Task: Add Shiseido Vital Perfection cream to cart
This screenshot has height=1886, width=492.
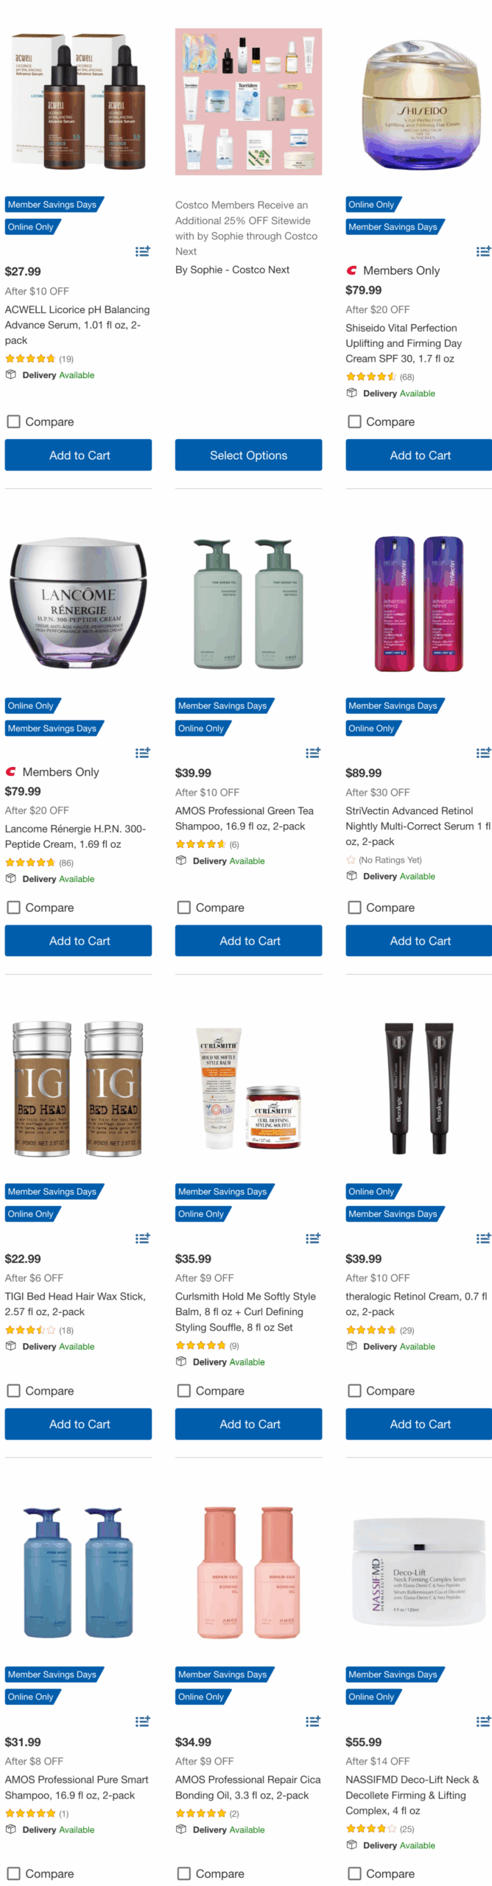Action: 419,455
